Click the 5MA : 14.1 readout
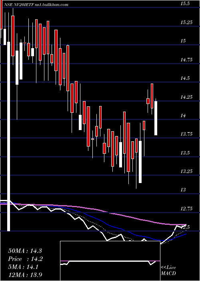The width and height of the screenshot is (200, 281). (23, 267)
